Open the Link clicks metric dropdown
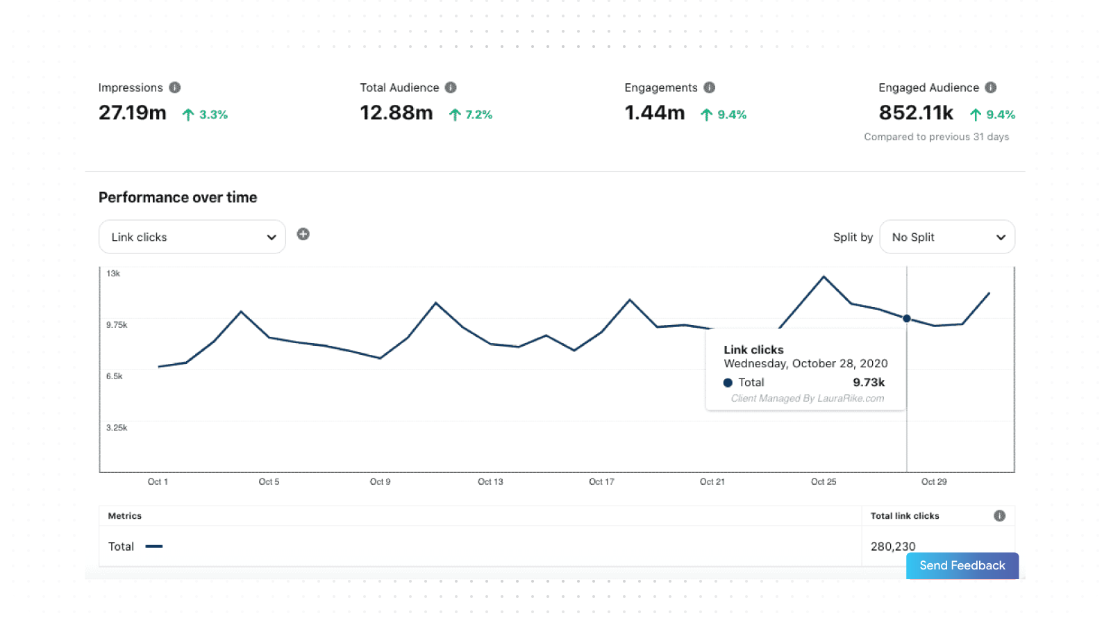The image size is (1111, 625). tap(192, 237)
